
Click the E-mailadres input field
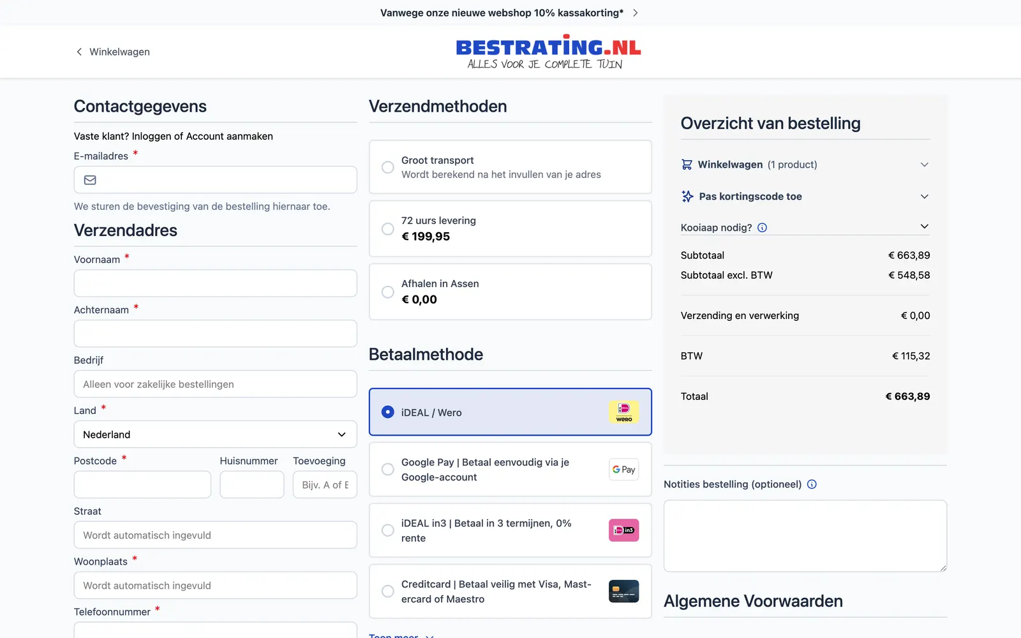pyautogui.click(x=215, y=180)
